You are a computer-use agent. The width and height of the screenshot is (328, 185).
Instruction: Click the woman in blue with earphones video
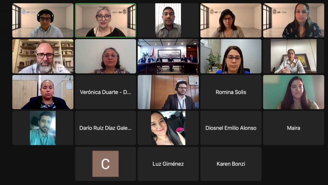pyautogui.click(x=231, y=56)
